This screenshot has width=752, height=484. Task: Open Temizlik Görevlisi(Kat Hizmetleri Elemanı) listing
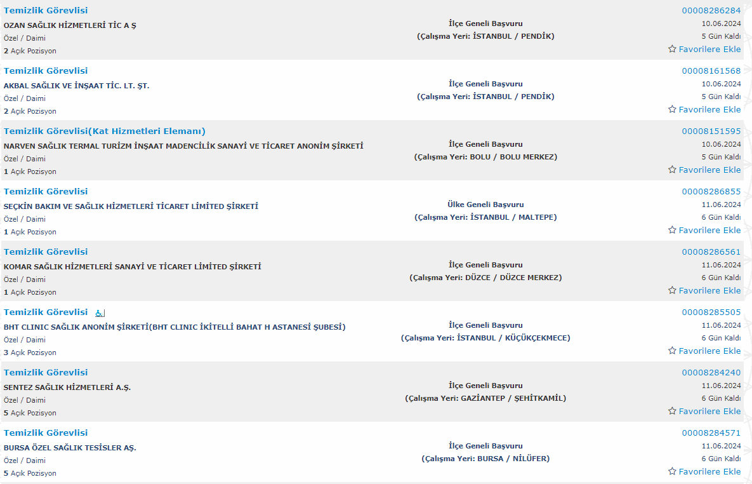pos(105,131)
